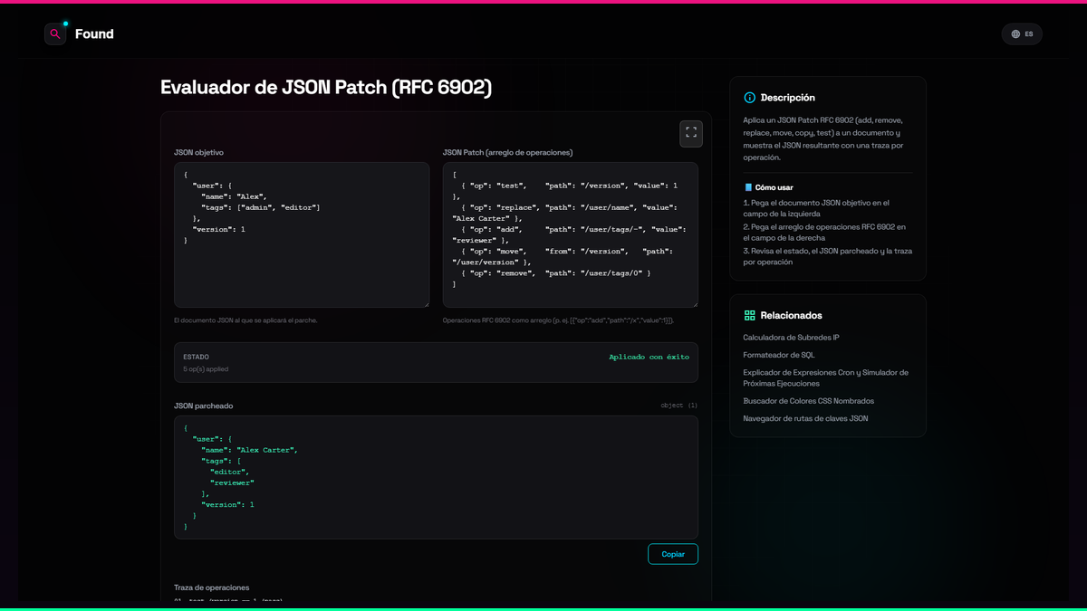Click the page title Evaluador de JSON Patch
The height and width of the screenshot is (611, 1087).
[326, 87]
